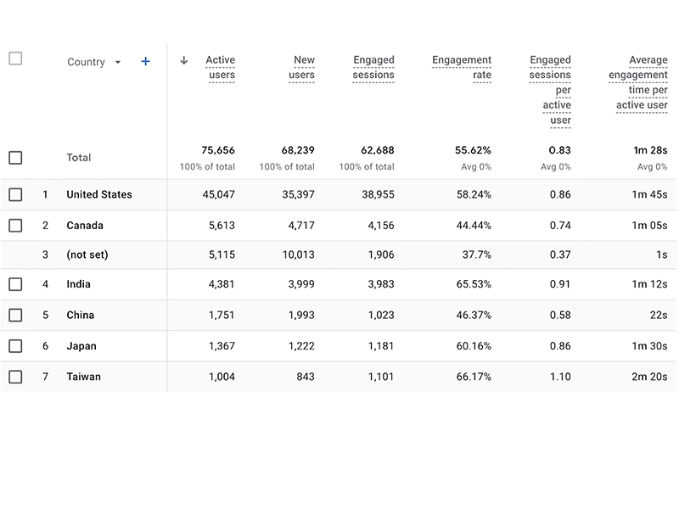Image resolution: width=679 pixels, height=509 pixels.
Task: Click the 100% of total value under Active users
Action: coord(207,167)
